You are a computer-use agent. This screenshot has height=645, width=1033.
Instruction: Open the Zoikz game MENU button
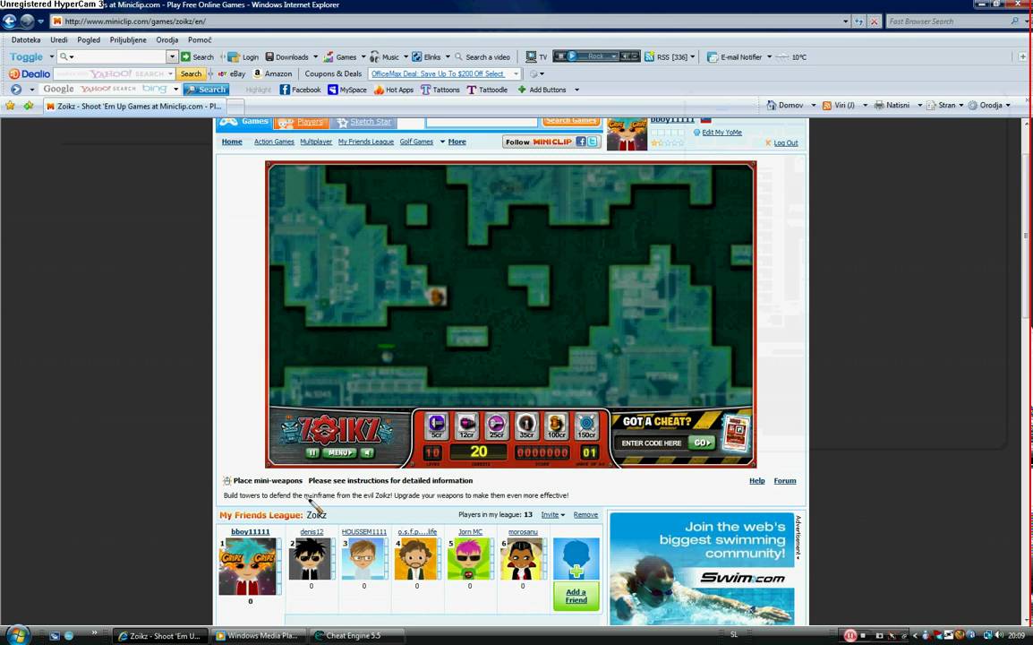(339, 453)
